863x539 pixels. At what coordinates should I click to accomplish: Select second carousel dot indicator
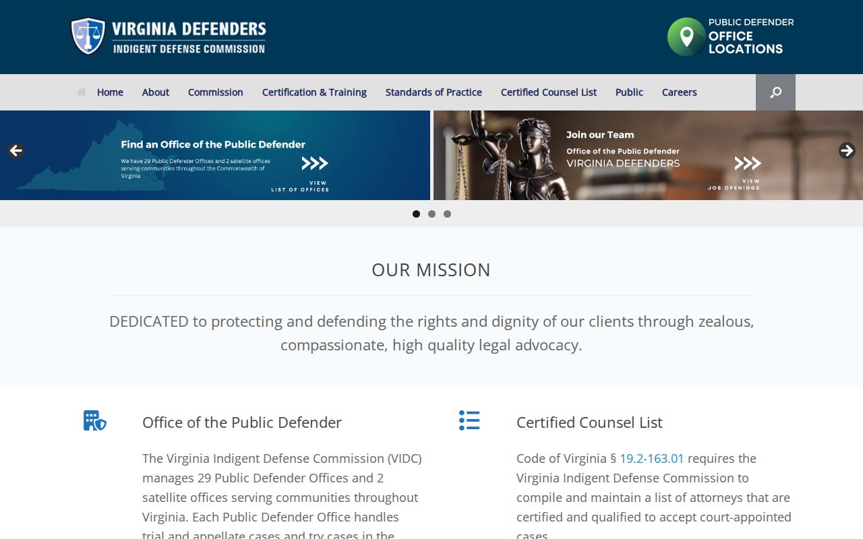click(x=431, y=214)
